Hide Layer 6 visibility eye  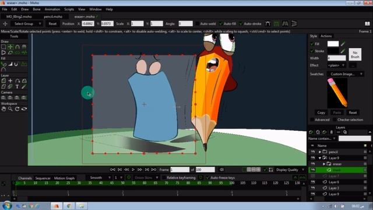(x=312, y=182)
